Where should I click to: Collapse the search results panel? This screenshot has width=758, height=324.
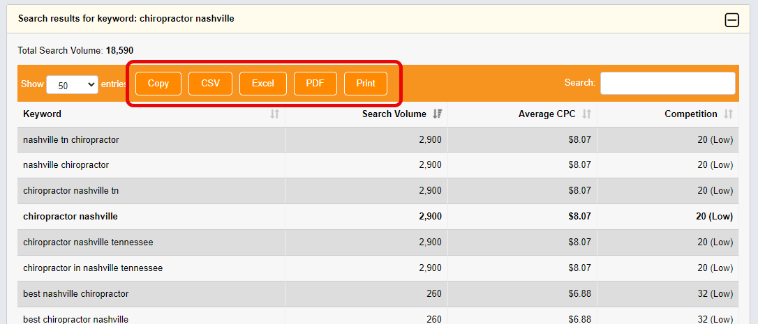pyautogui.click(x=731, y=20)
